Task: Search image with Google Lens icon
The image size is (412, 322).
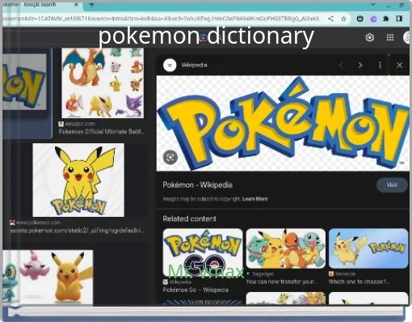Action: click(x=170, y=157)
